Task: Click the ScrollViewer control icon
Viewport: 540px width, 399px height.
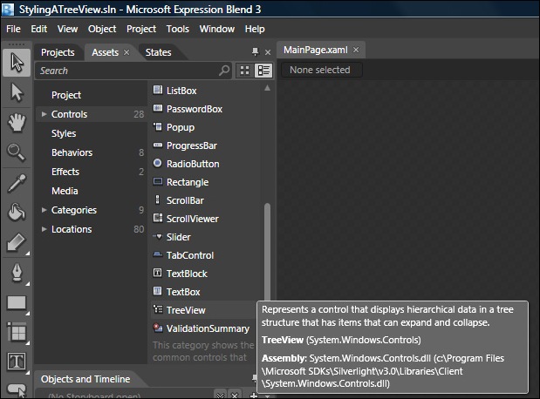Action: click(158, 218)
